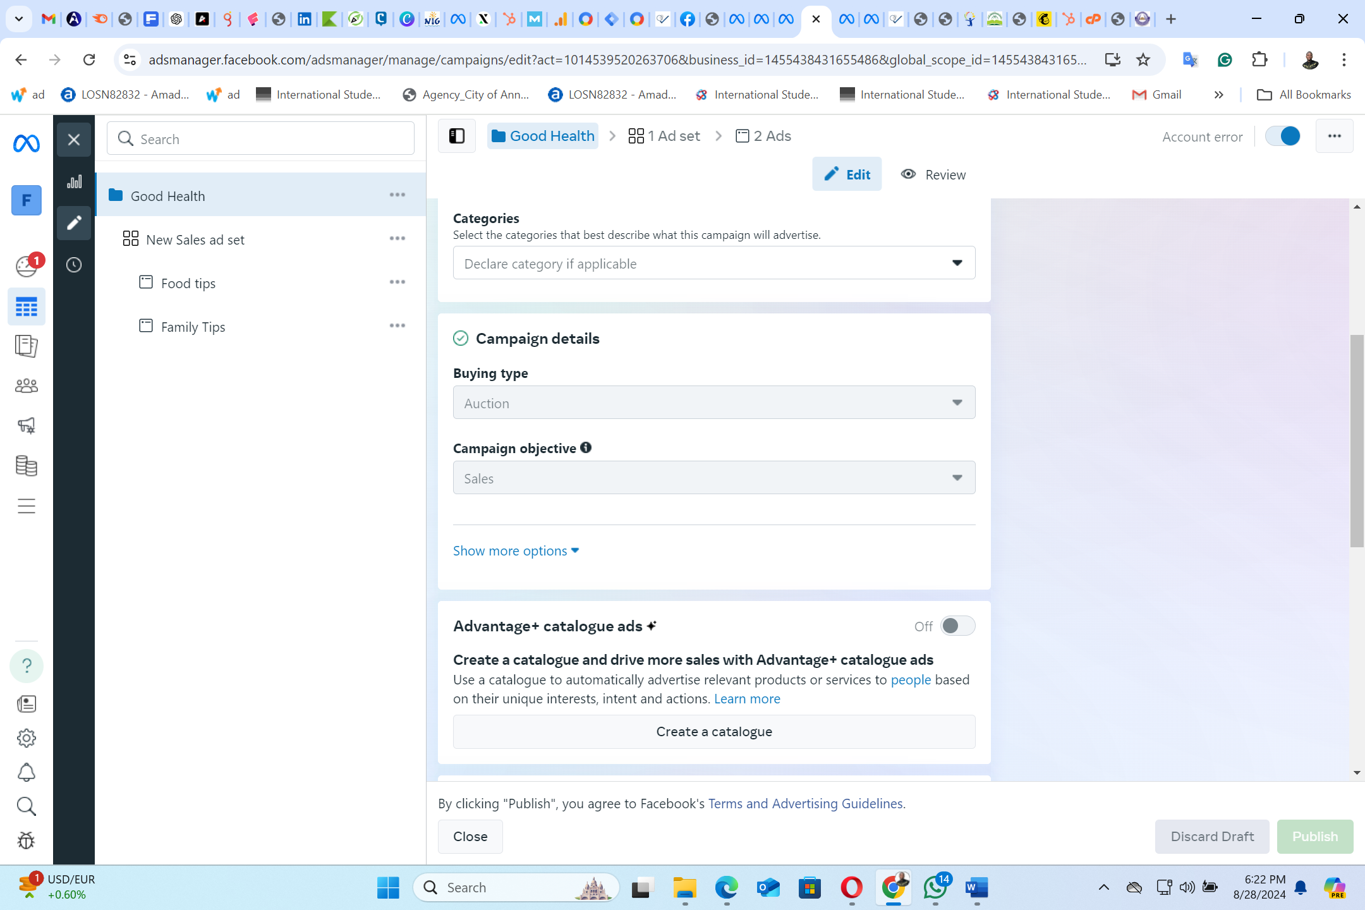
Task: Click the Create a catalogue button
Action: click(x=713, y=731)
